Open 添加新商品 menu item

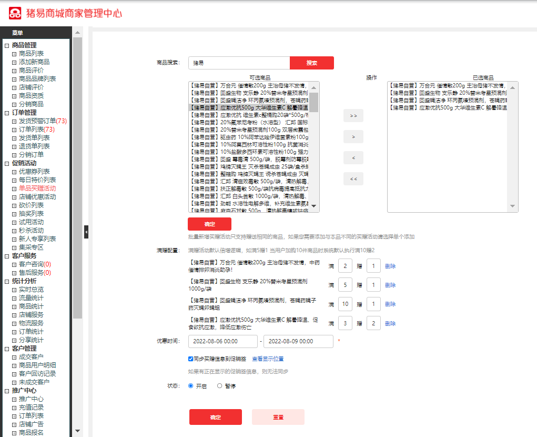(34, 62)
